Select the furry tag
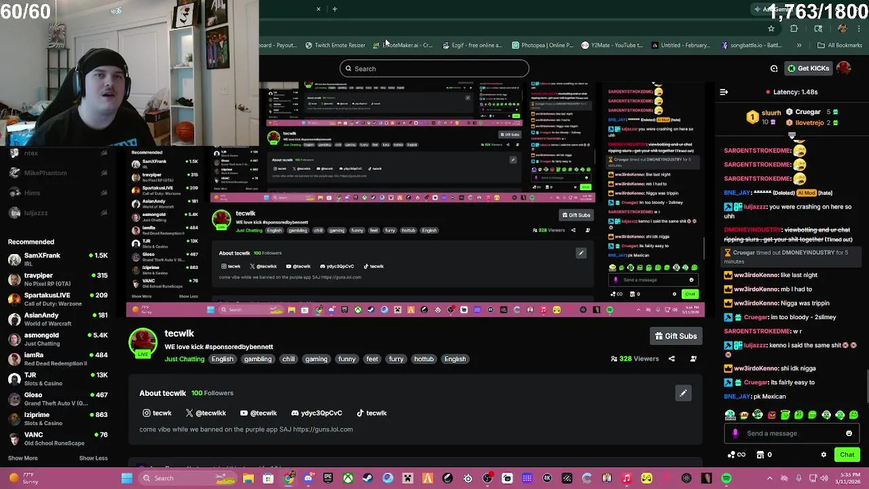The height and width of the screenshot is (489, 869). [x=396, y=359]
